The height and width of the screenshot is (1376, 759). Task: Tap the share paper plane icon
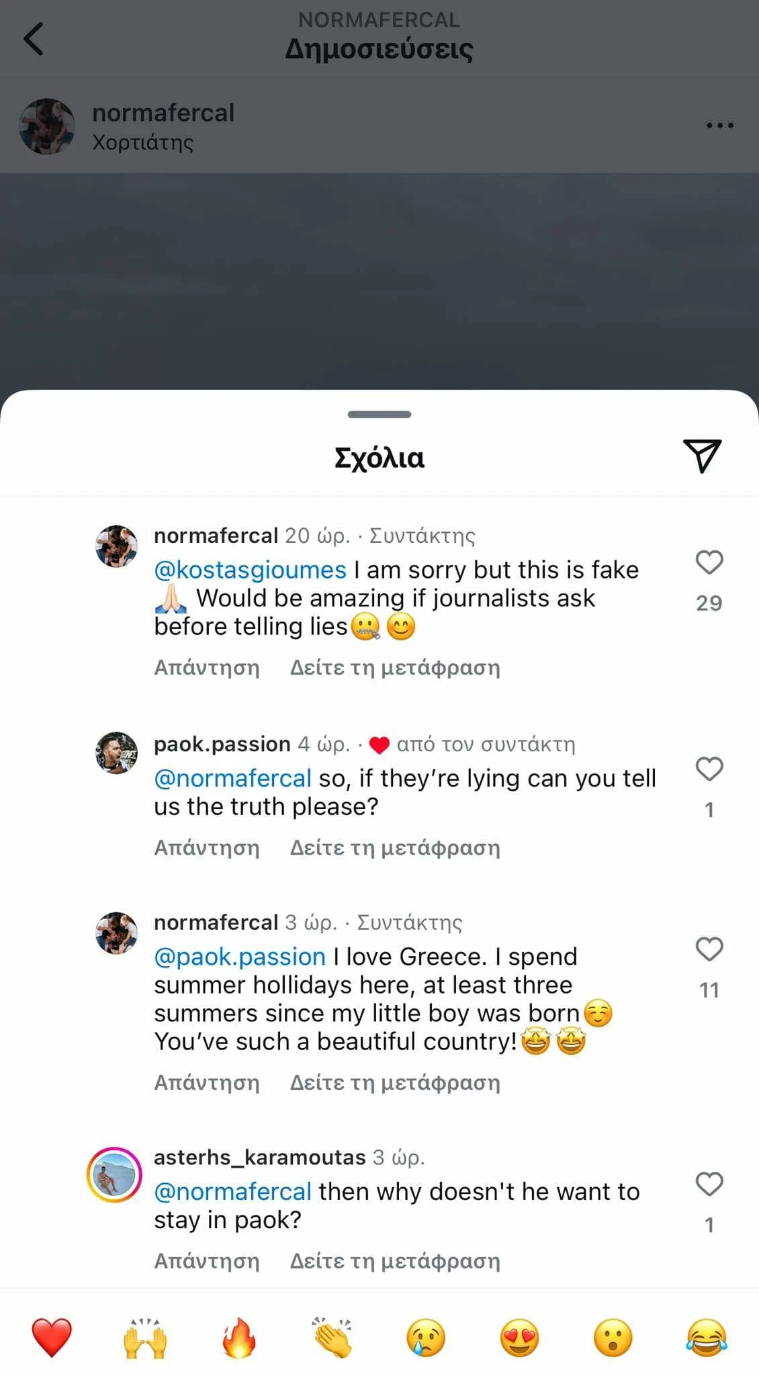pos(702,456)
